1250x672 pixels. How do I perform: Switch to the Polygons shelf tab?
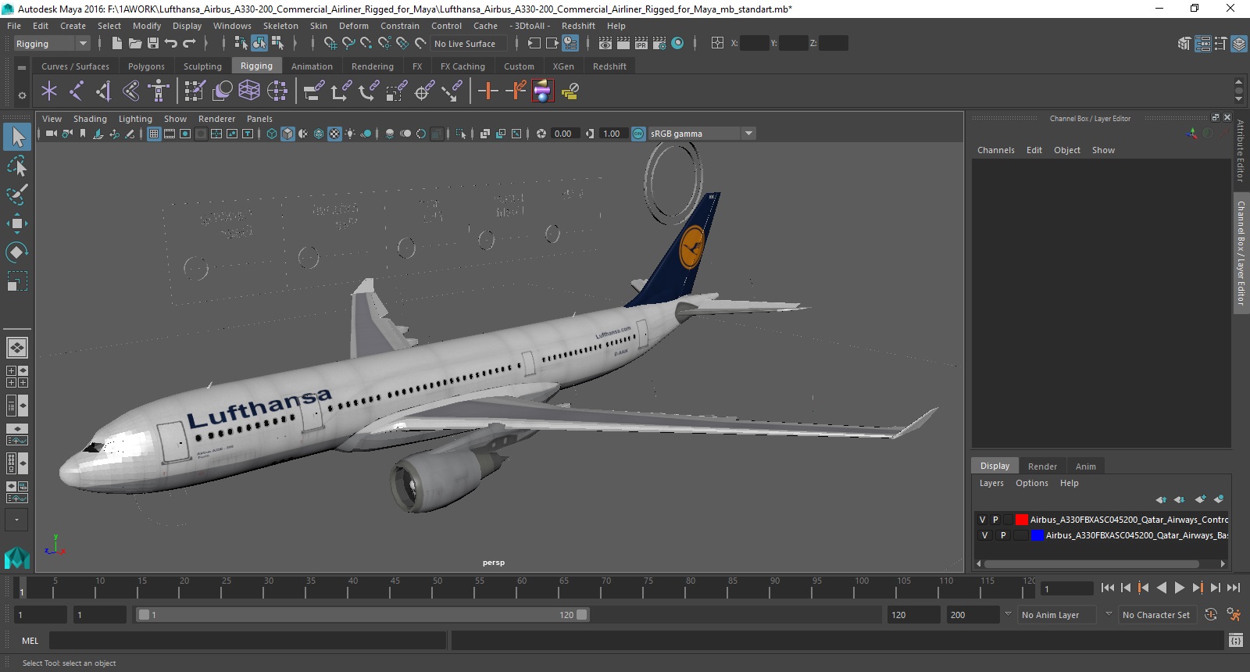146,66
